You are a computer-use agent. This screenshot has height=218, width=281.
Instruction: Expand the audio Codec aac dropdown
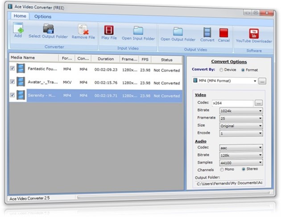[260, 147]
